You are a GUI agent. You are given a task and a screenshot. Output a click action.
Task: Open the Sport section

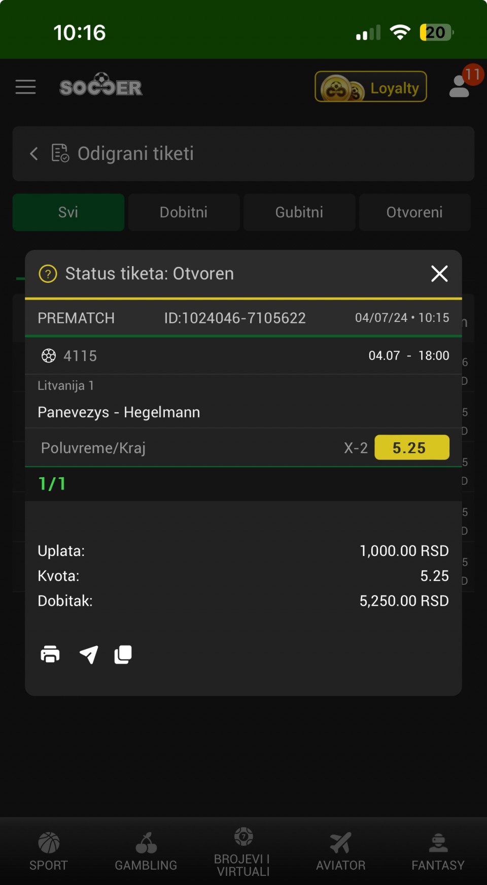coord(49,851)
